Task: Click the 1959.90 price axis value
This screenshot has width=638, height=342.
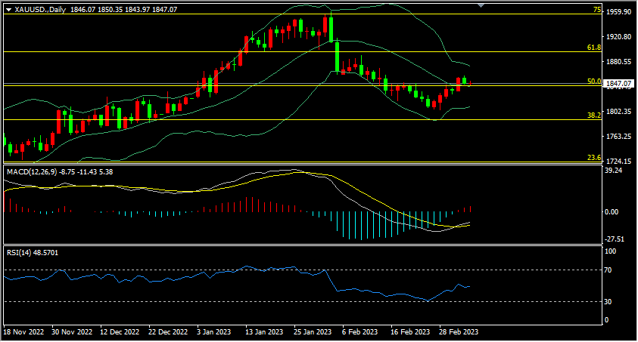Action: 618,12
